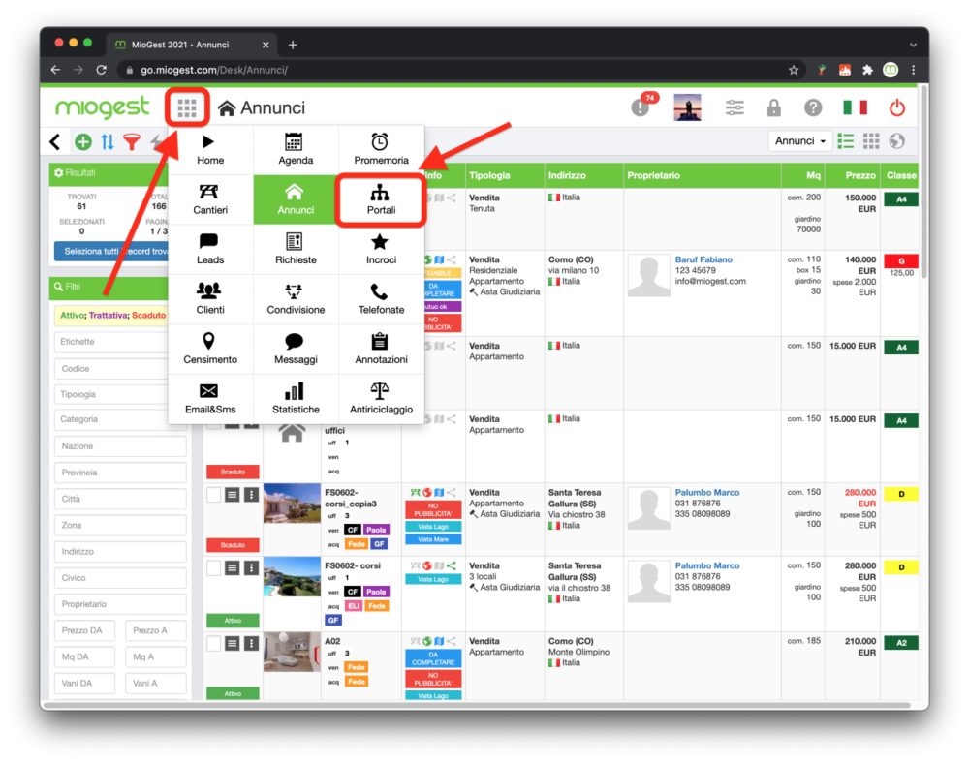Click the Prezzo DA field
969x763 pixels.
coord(84,630)
